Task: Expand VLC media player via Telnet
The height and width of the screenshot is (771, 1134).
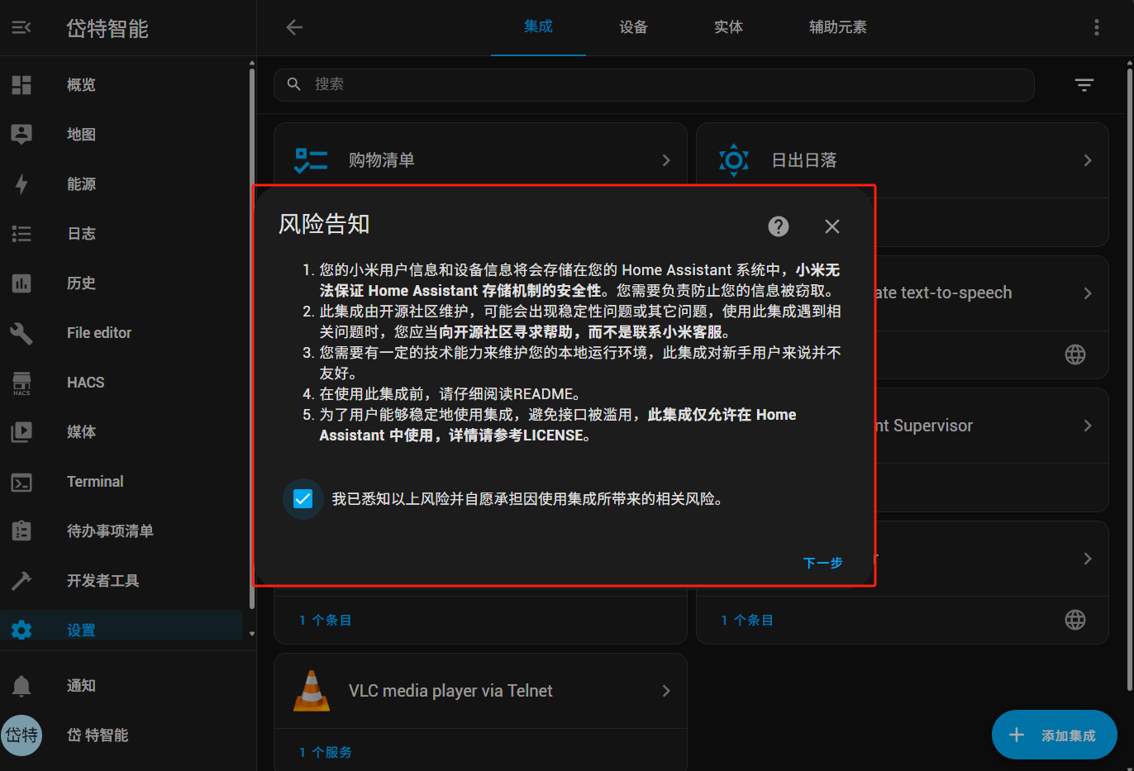Action: (665, 691)
